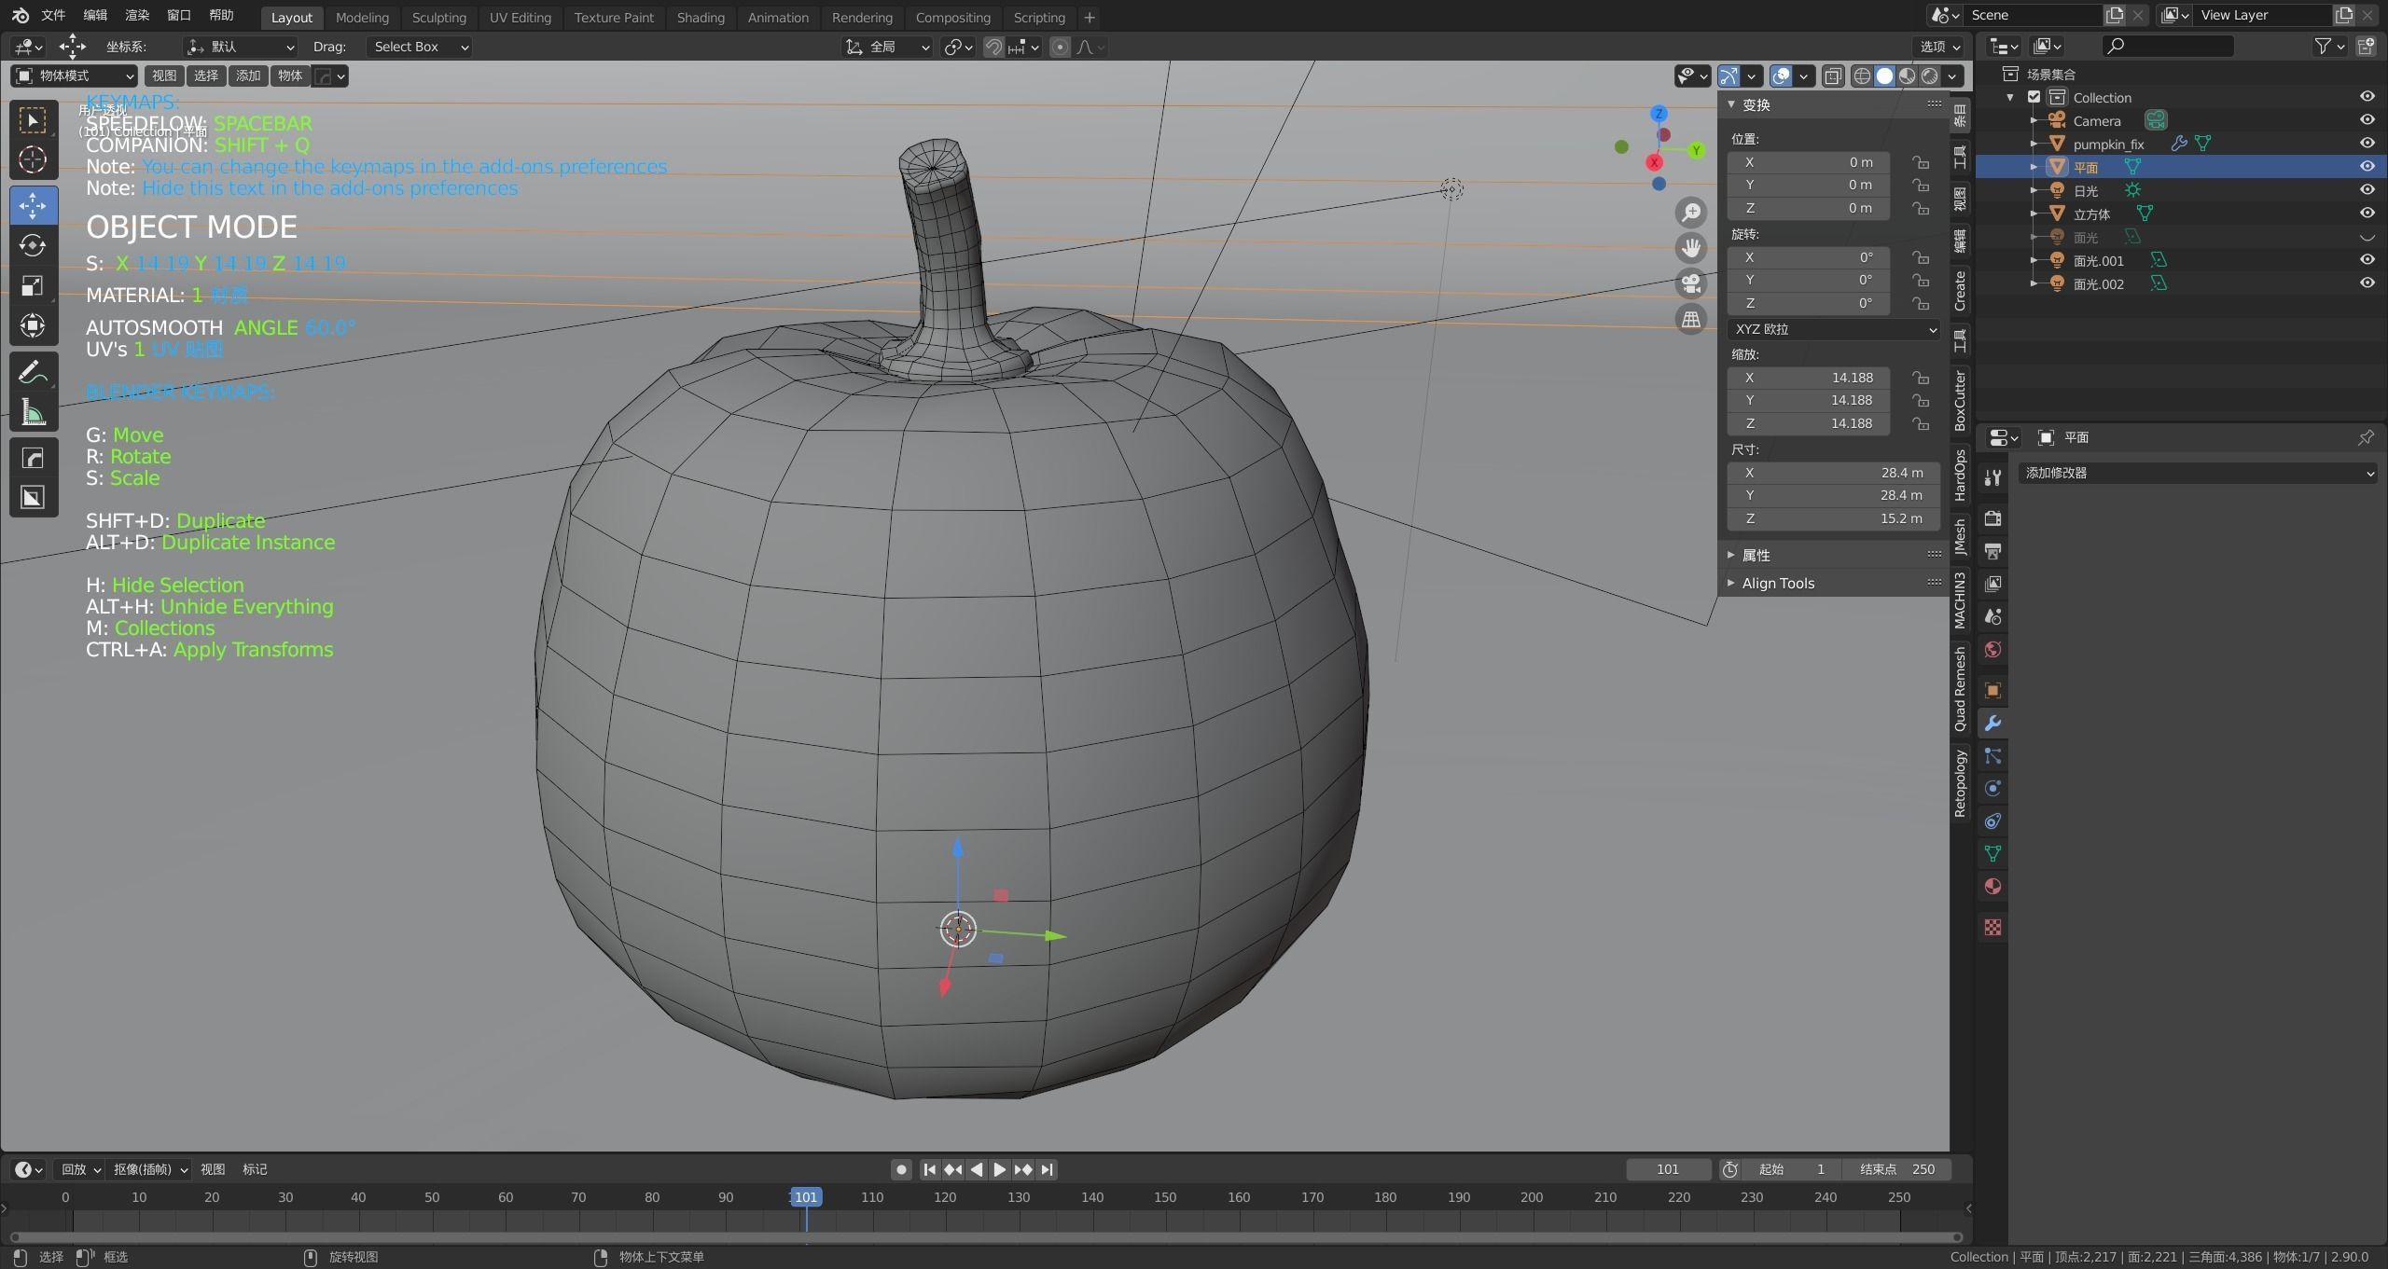
Task: Open the Object Data mesh properties tab
Action: [x=1992, y=853]
